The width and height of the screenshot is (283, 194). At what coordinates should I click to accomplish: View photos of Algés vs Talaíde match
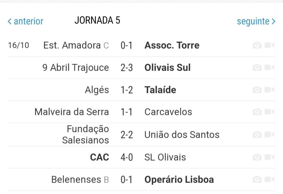257,90
